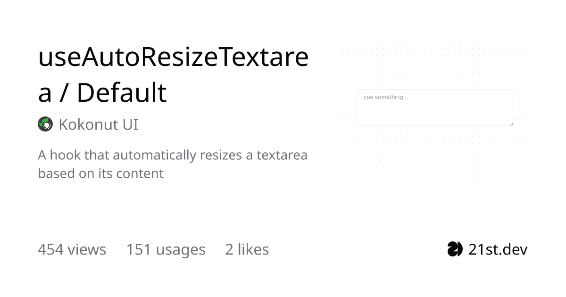The width and height of the screenshot is (566, 297).
Task: Focus the "Type something..." textarea
Action: pos(435,107)
